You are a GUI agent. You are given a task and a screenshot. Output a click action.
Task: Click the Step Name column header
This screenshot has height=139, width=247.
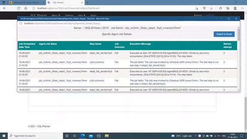pos(95,44)
